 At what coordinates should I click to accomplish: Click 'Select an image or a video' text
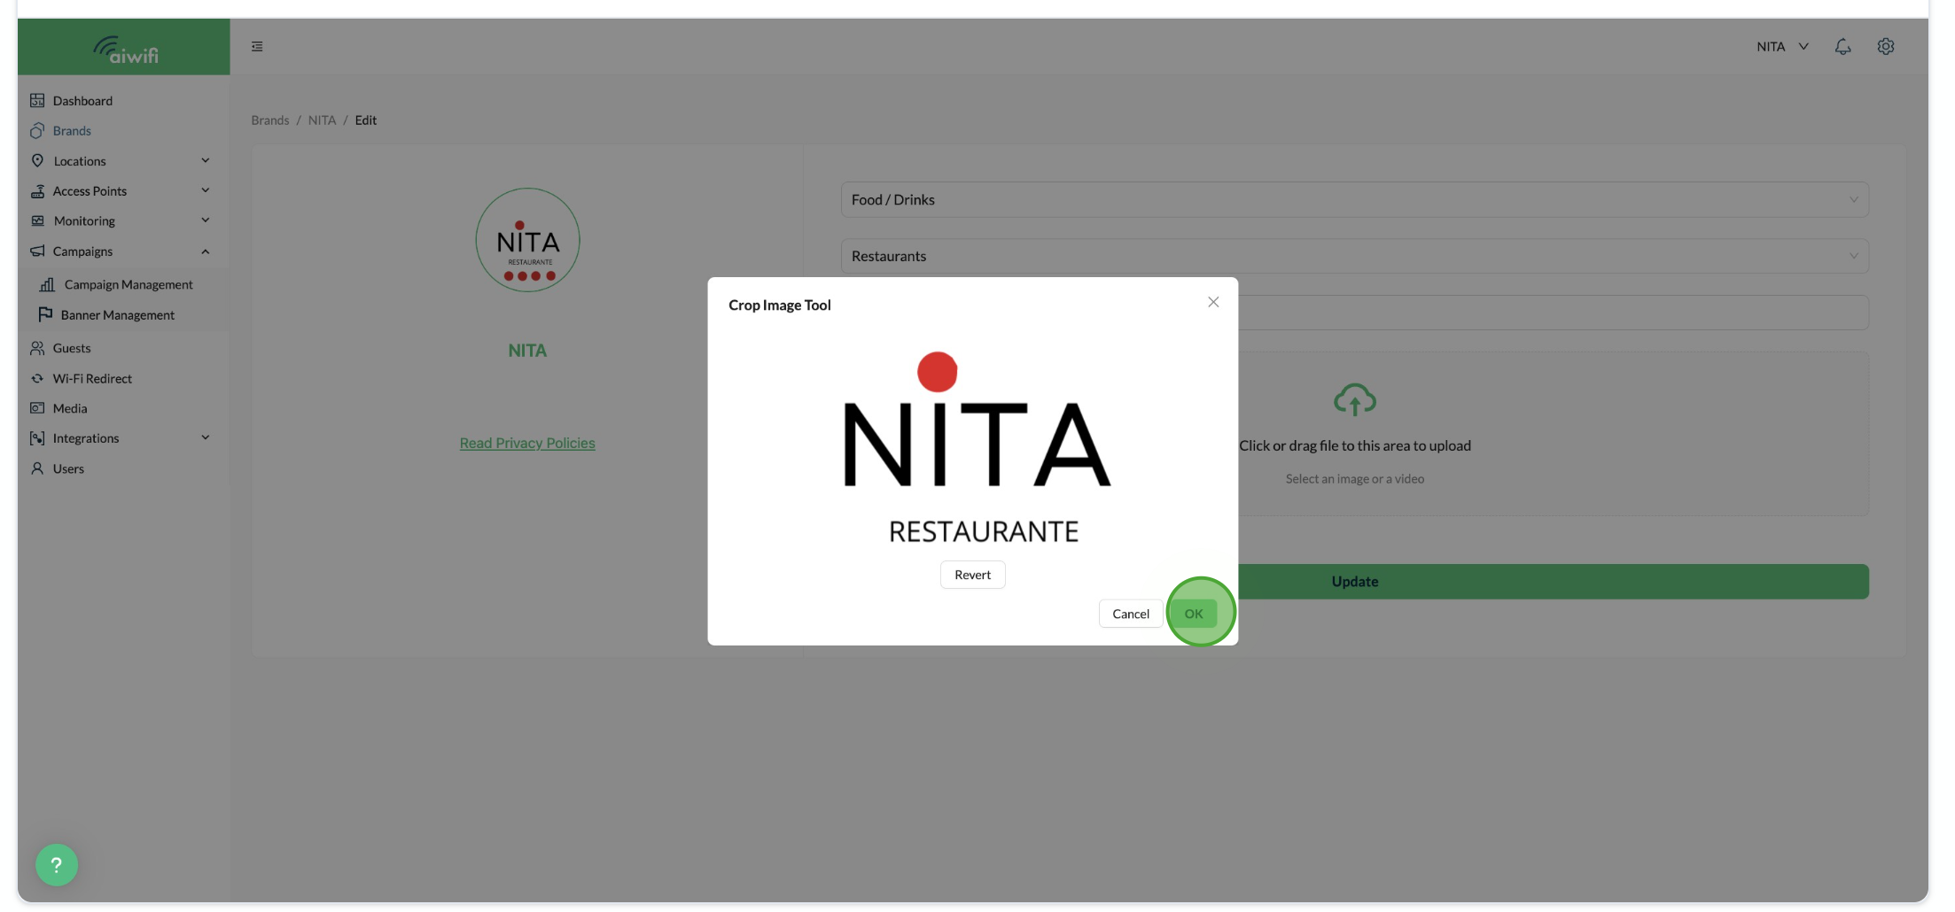(1355, 479)
